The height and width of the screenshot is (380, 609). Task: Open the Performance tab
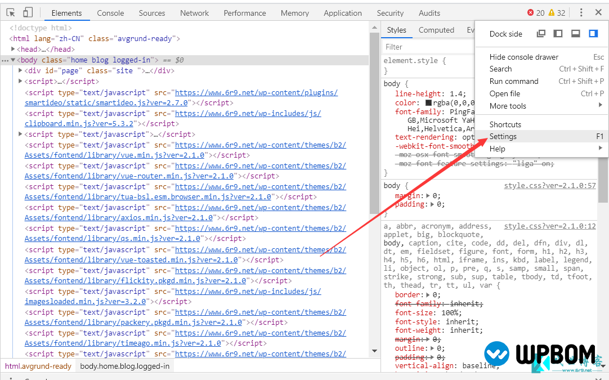[245, 13]
